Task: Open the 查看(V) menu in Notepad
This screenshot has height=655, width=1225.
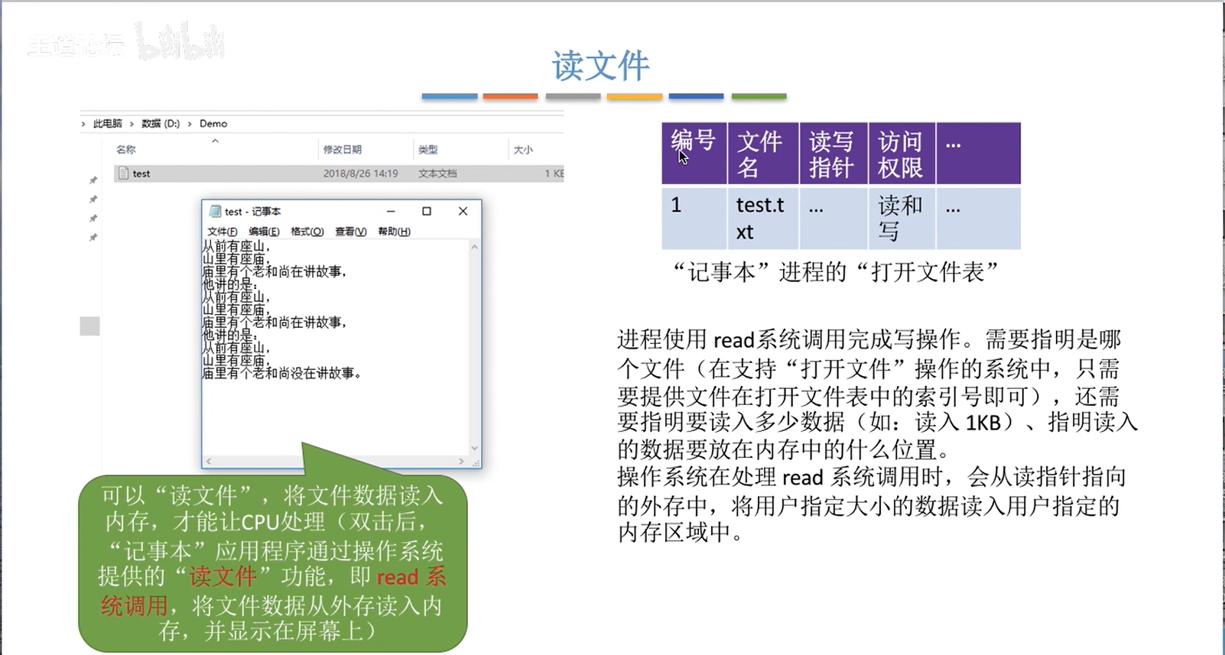Action: tap(351, 232)
